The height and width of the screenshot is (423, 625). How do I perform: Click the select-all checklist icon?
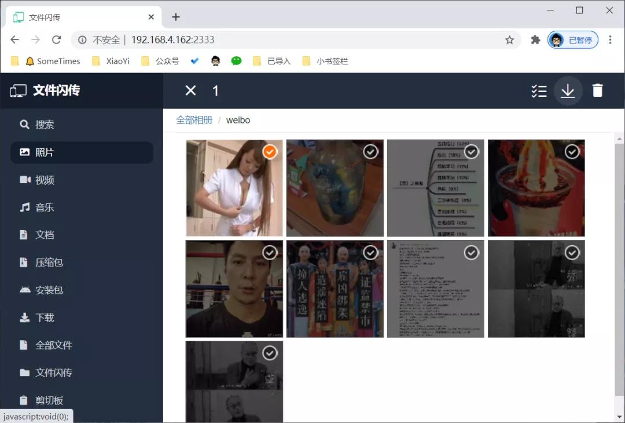point(539,91)
